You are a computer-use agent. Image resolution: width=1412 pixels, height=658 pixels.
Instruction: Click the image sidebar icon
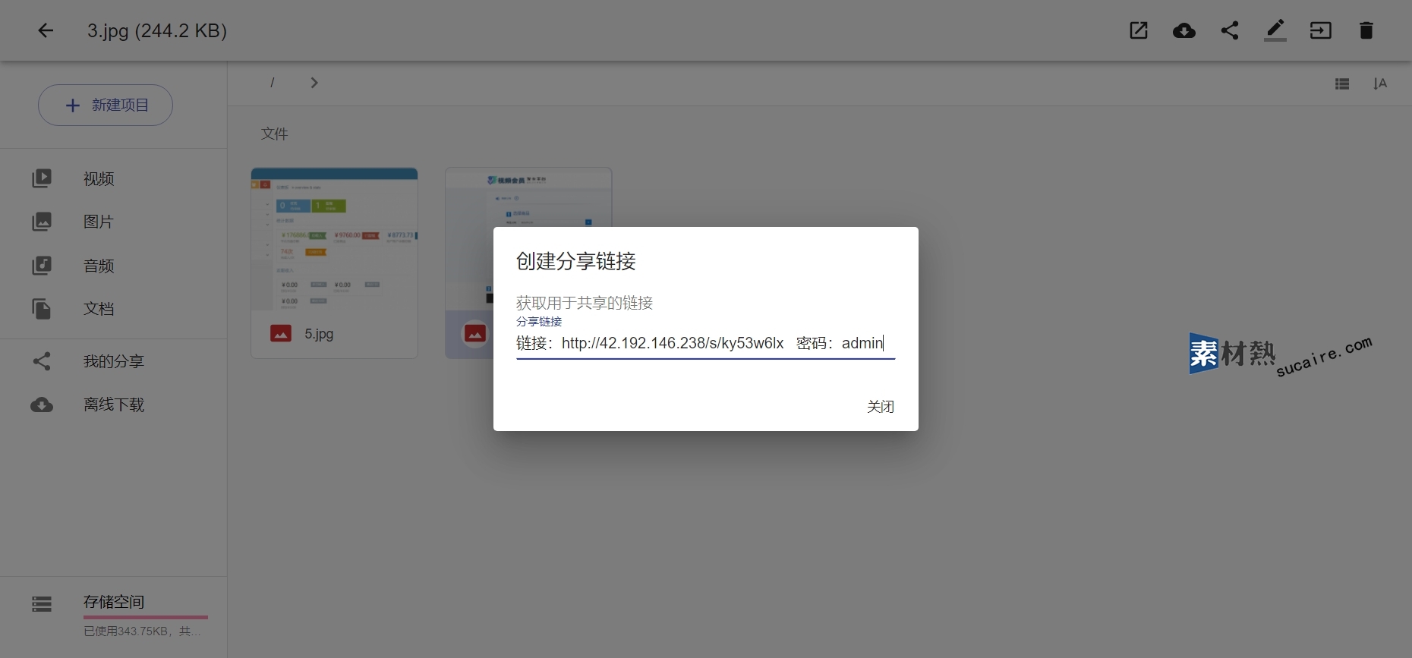pyautogui.click(x=42, y=222)
